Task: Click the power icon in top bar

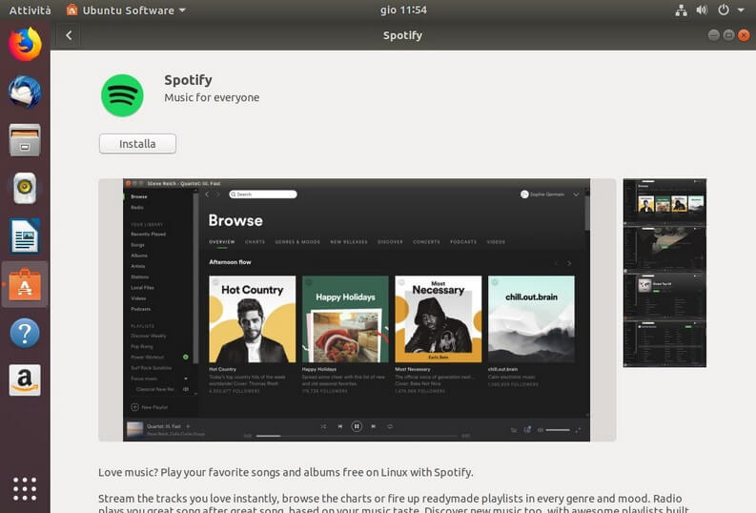Action: point(724,10)
